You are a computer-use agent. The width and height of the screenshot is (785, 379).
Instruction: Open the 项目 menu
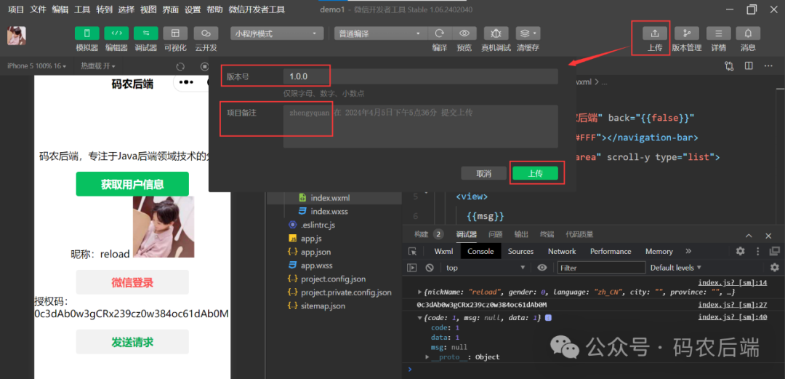point(16,9)
